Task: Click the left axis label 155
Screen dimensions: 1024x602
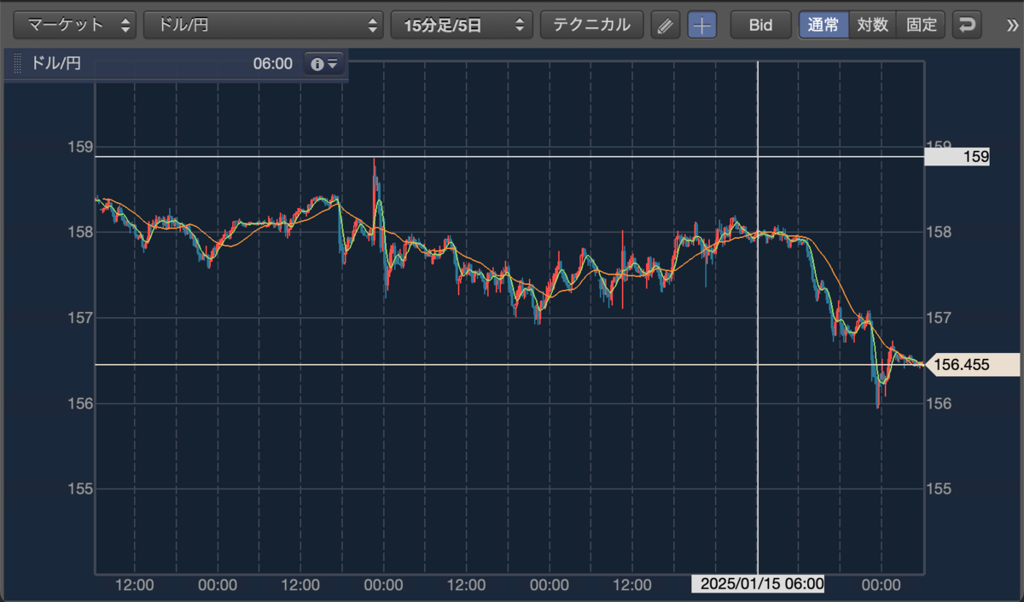Action: [81, 489]
